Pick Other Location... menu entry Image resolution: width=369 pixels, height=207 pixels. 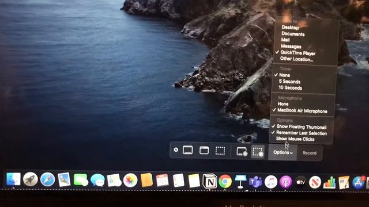click(296, 59)
